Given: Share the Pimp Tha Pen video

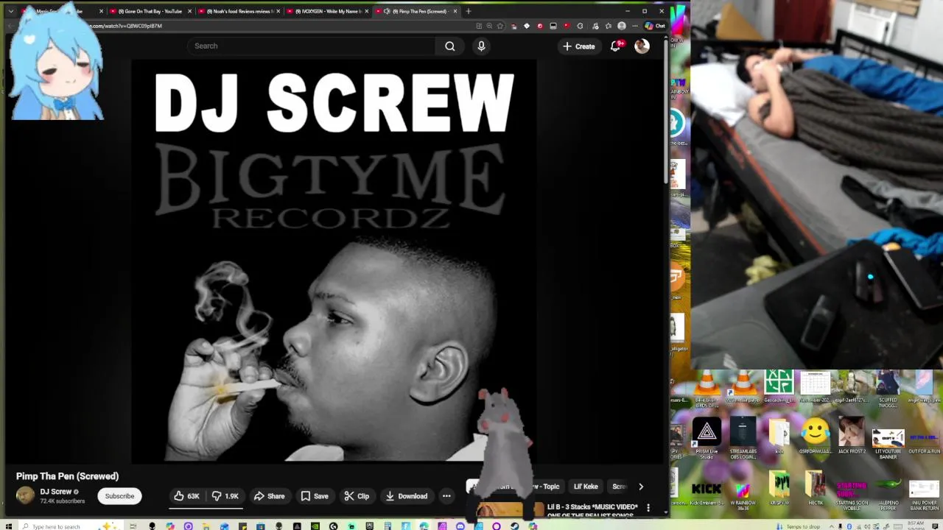Looking at the screenshot, I should [269, 496].
